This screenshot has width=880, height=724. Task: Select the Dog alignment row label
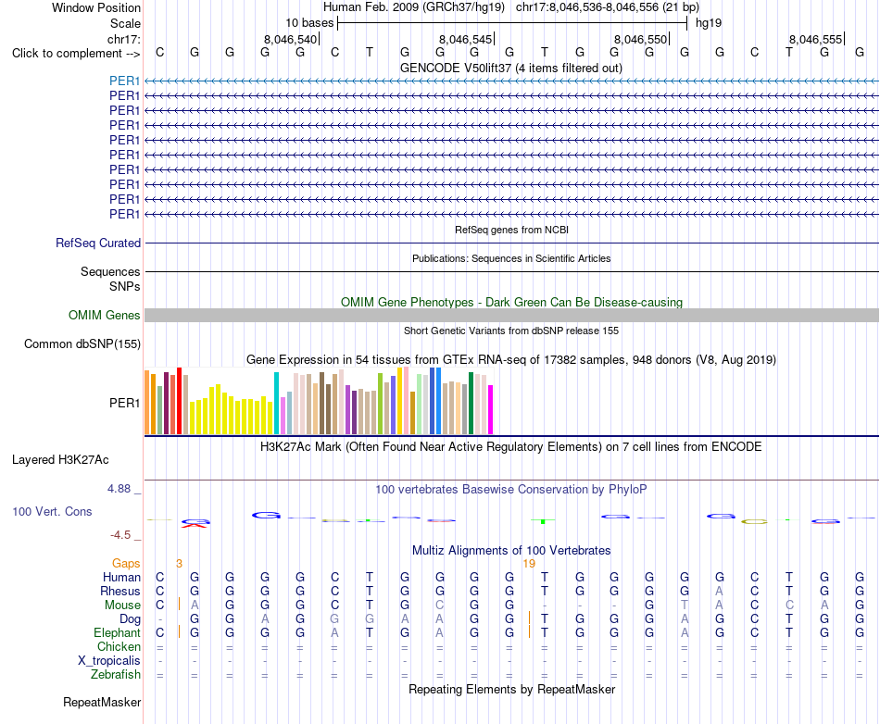pyautogui.click(x=130, y=619)
